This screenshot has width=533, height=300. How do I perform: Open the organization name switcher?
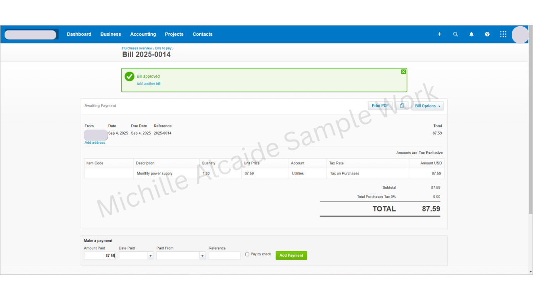(x=30, y=35)
